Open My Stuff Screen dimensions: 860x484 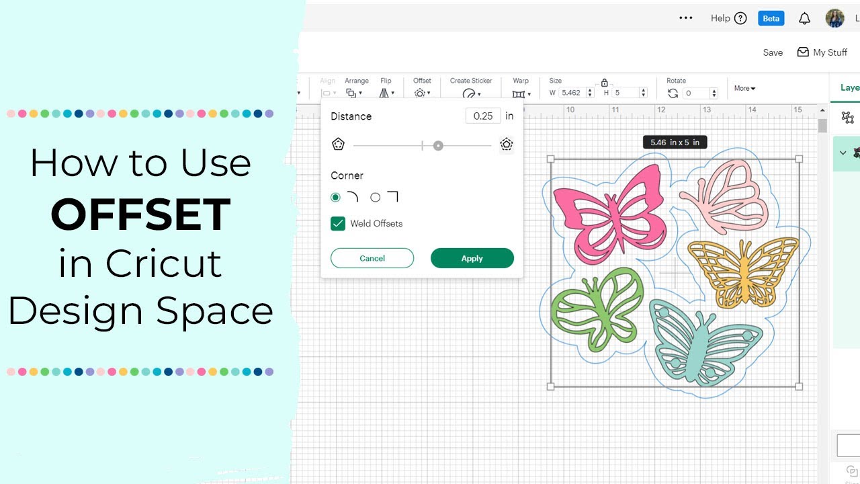click(x=822, y=52)
